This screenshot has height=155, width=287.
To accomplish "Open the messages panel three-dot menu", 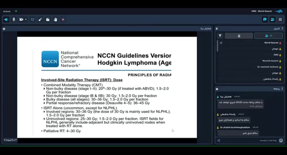I will tap(282, 89).
